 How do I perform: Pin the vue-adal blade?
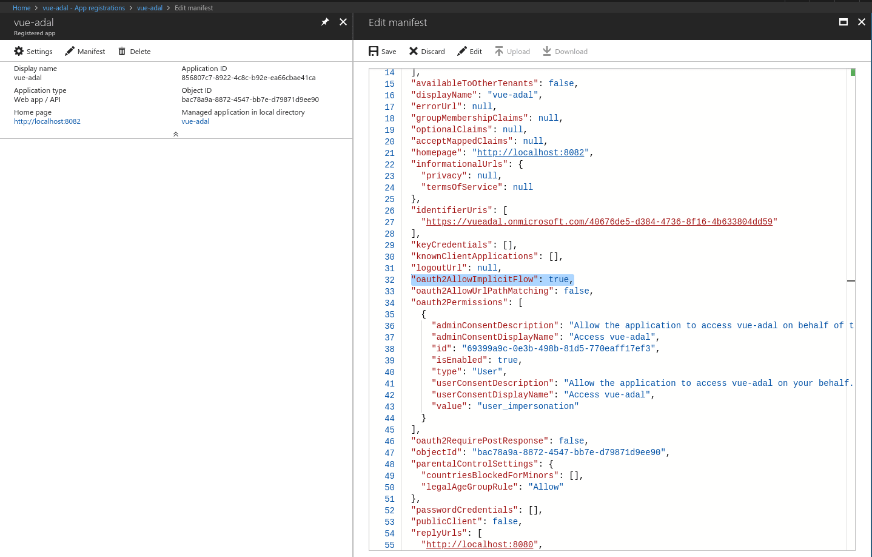coord(325,22)
